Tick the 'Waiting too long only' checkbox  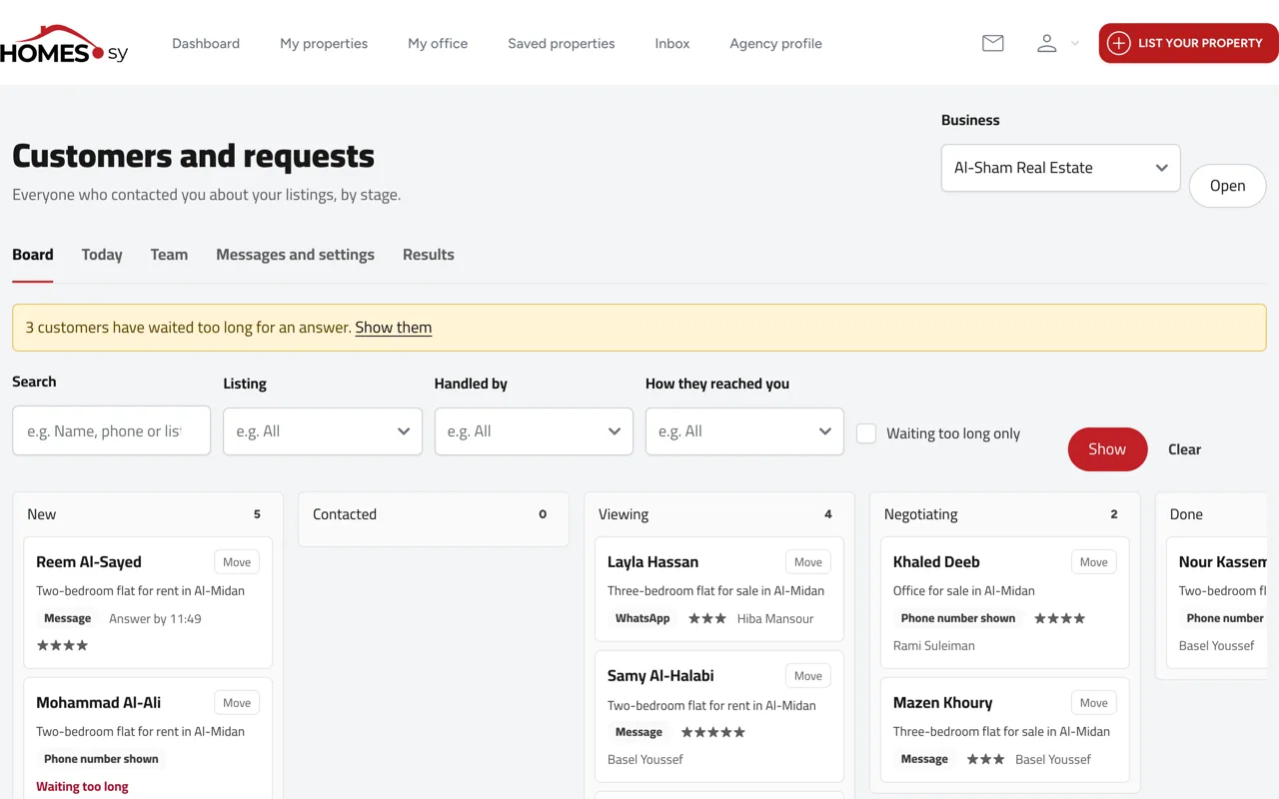(866, 433)
